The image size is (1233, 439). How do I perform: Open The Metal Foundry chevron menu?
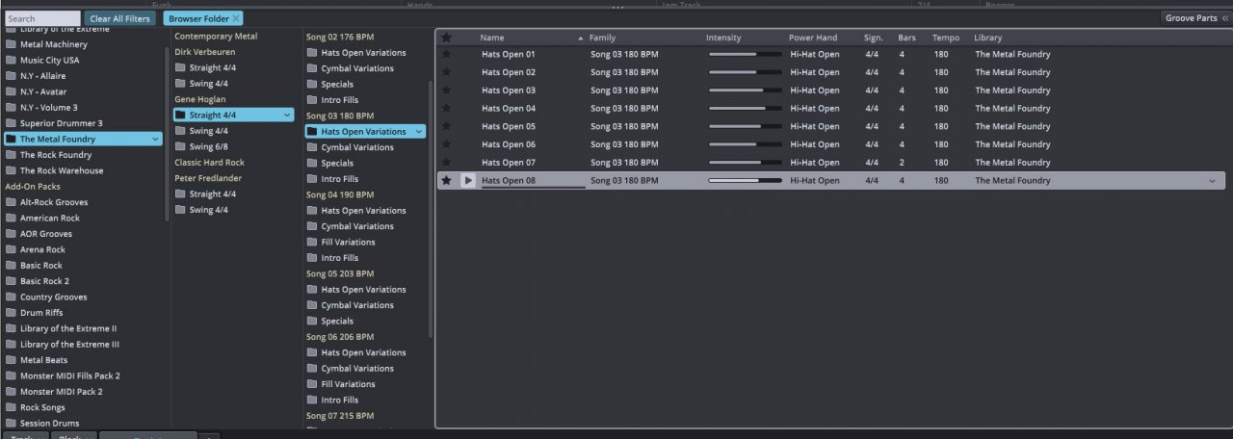click(x=155, y=140)
